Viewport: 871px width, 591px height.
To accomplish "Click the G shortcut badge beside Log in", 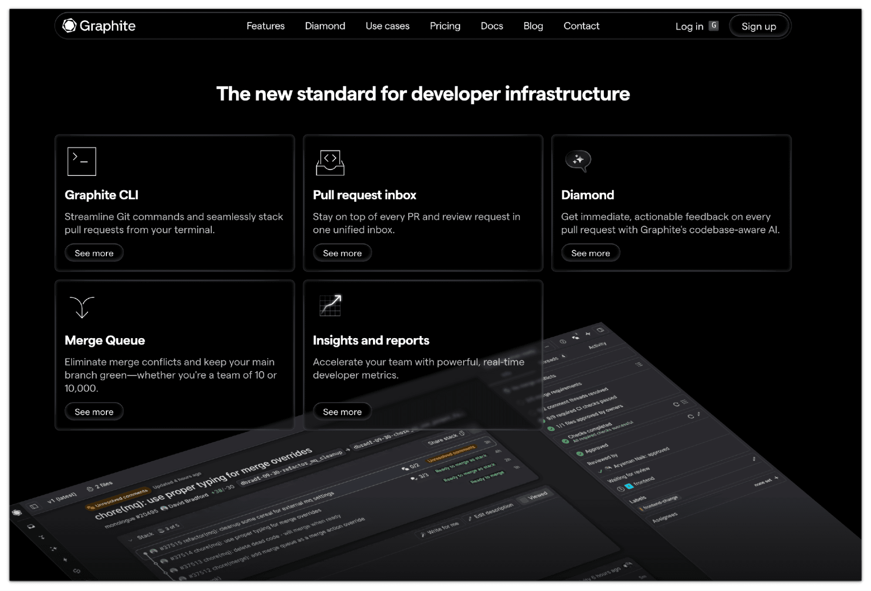I will pos(713,25).
